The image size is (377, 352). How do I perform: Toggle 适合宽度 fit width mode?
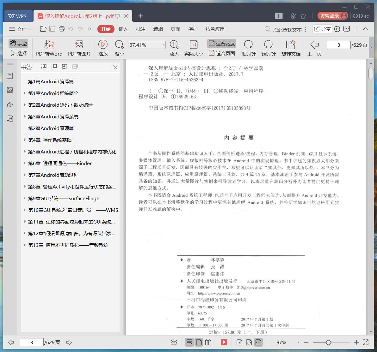222,44
